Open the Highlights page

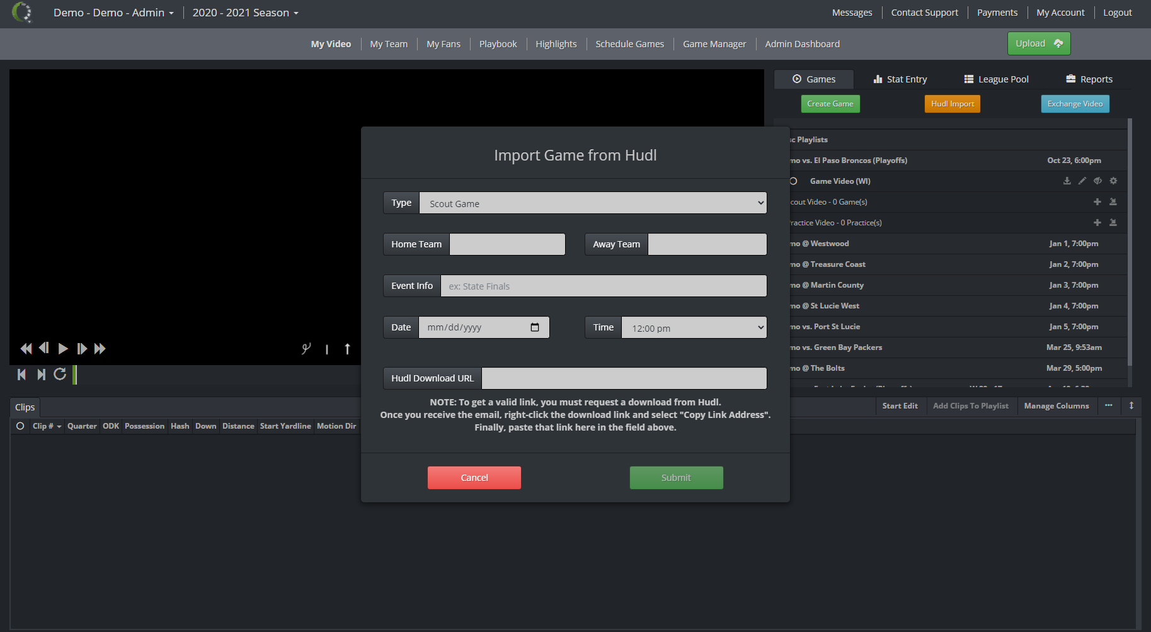pos(556,44)
